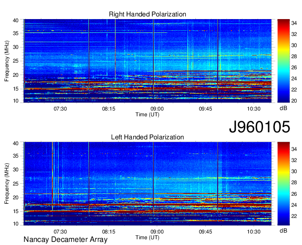Click the 40 MHz tick of upper plot
The height and width of the screenshot is (245, 302).
pos(16,20)
